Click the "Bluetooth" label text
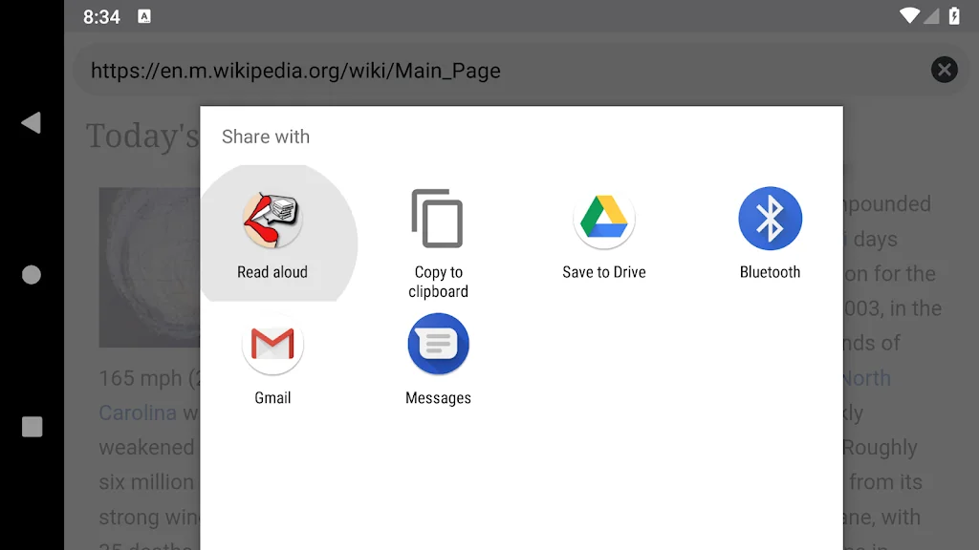This screenshot has width=979, height=550. click(770, 272)
